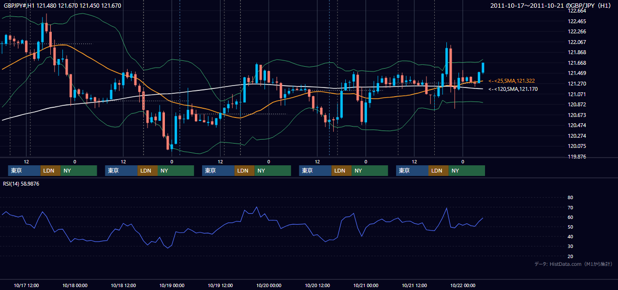Image resolution: width=618 pixels, height=290 pixels.
Task: Click RSI axis level 60
Action: pos(570,217)
